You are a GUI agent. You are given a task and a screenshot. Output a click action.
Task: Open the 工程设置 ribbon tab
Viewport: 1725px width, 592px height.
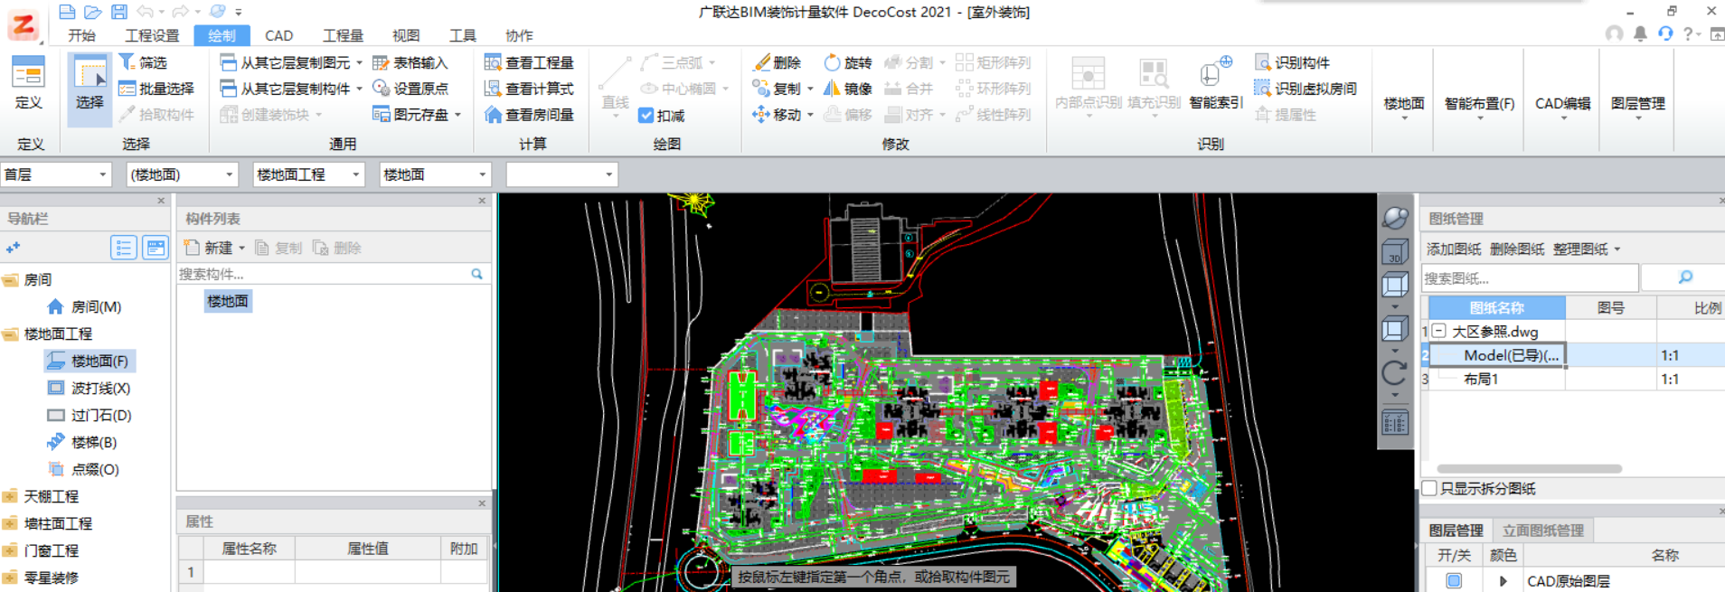[152, 35]
